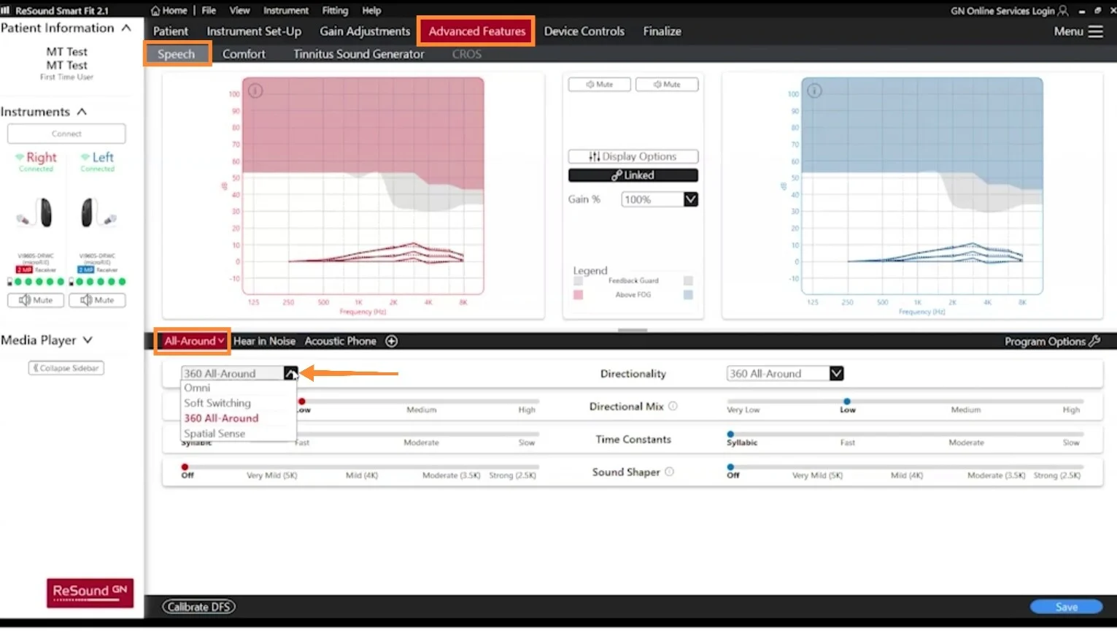Add a new program with plus icon
The image size is (1117, 633).
click(392, 341)
